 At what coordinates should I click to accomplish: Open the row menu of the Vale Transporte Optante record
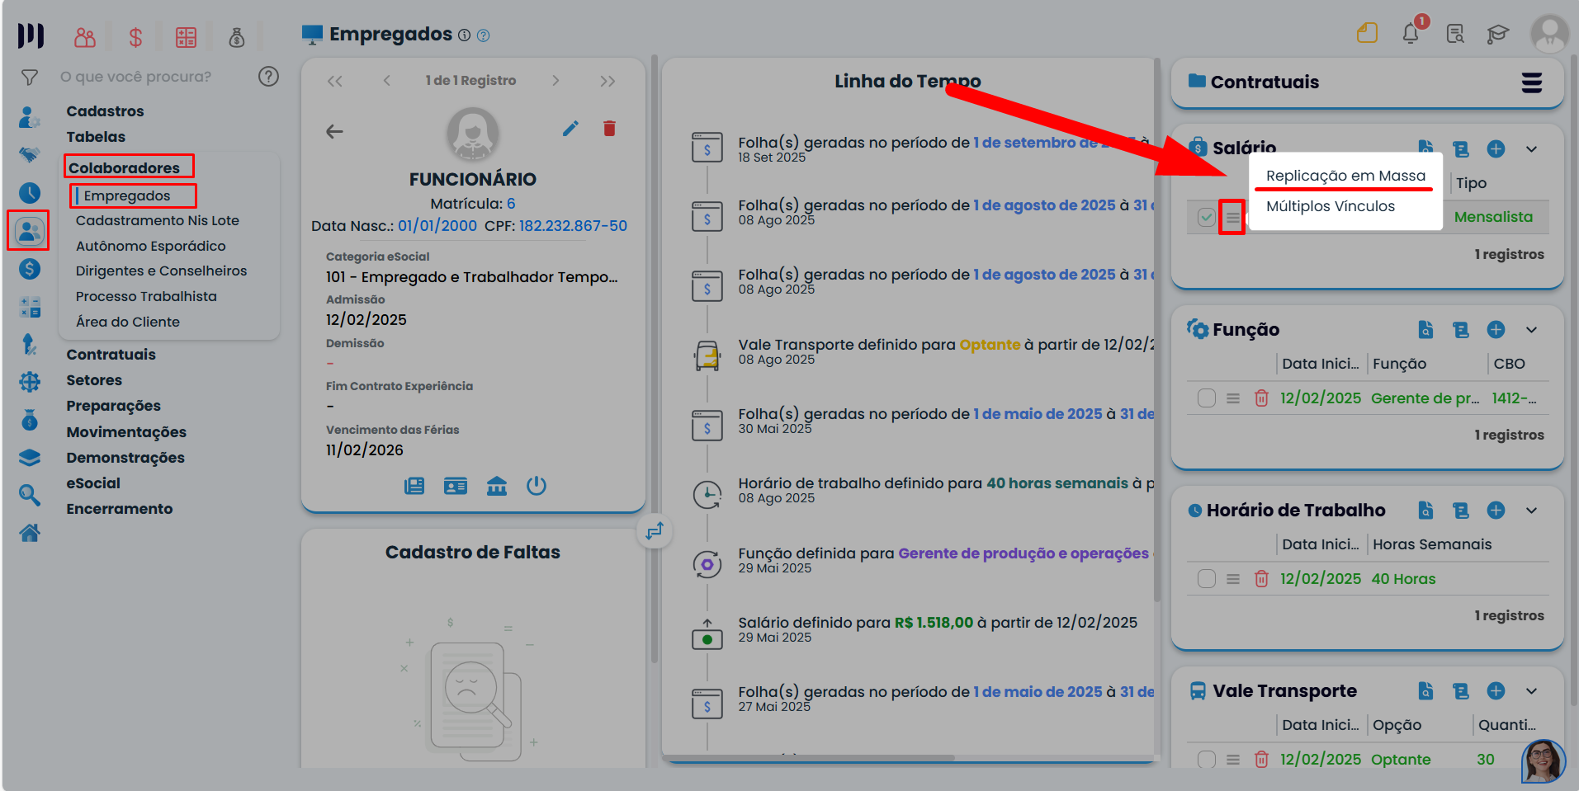(1233, 760)
